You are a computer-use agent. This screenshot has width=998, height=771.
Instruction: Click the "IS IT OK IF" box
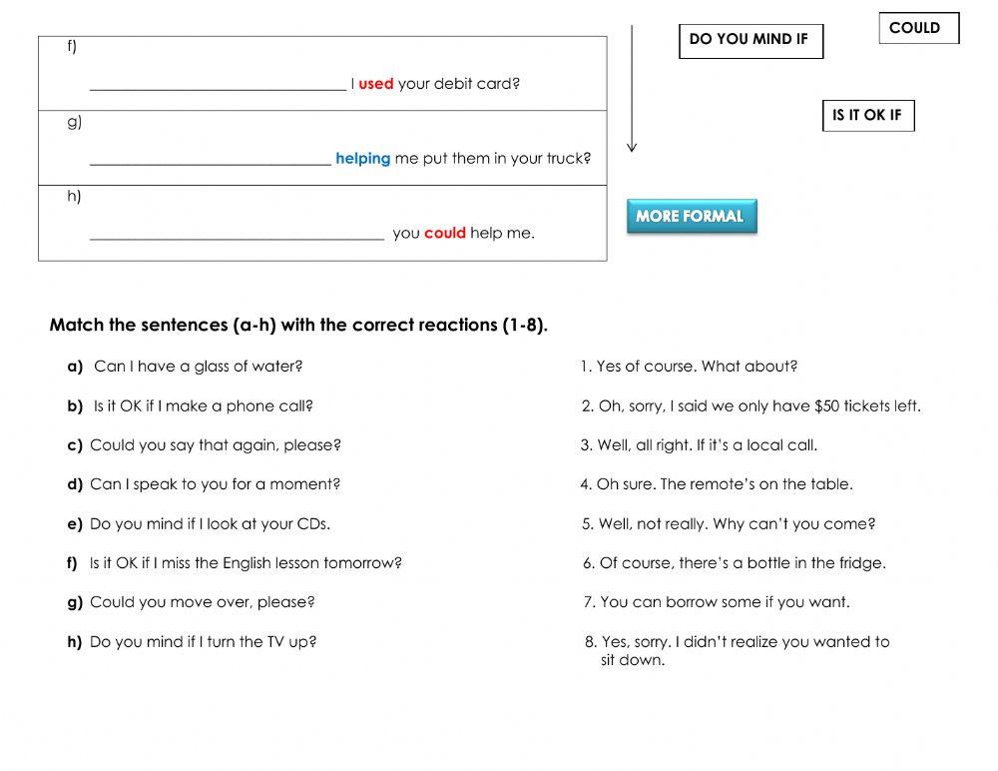pyautogui.click(x=867, y=116)
